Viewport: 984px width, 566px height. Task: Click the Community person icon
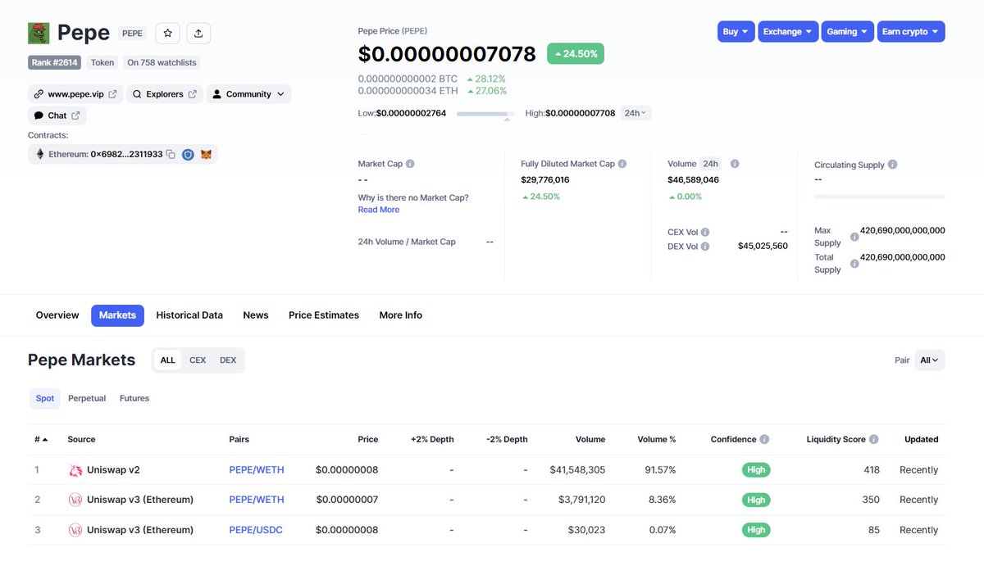[217, 94]
